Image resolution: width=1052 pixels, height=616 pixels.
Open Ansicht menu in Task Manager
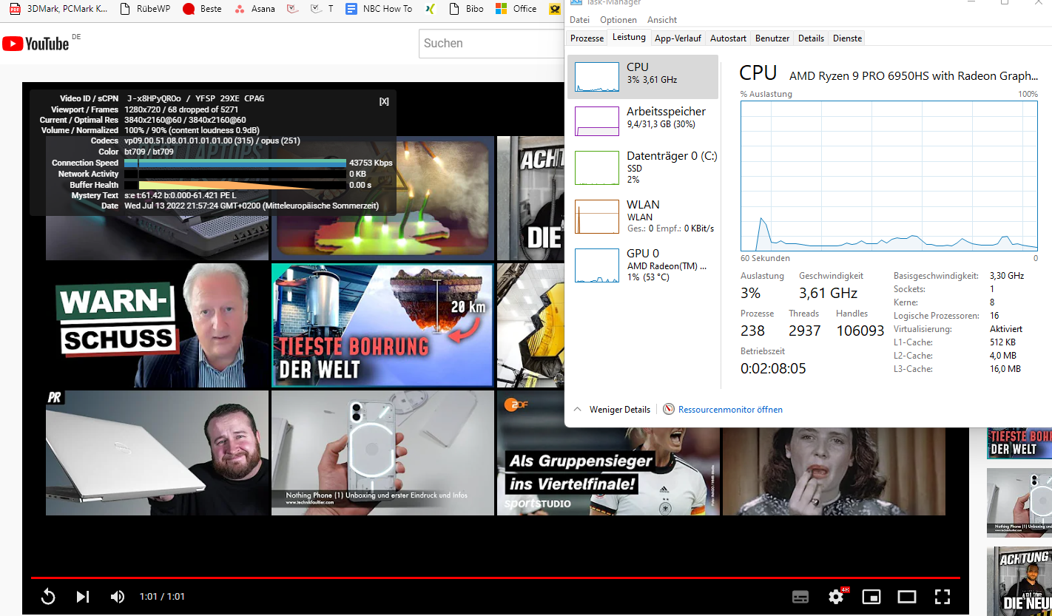[662, 20]
